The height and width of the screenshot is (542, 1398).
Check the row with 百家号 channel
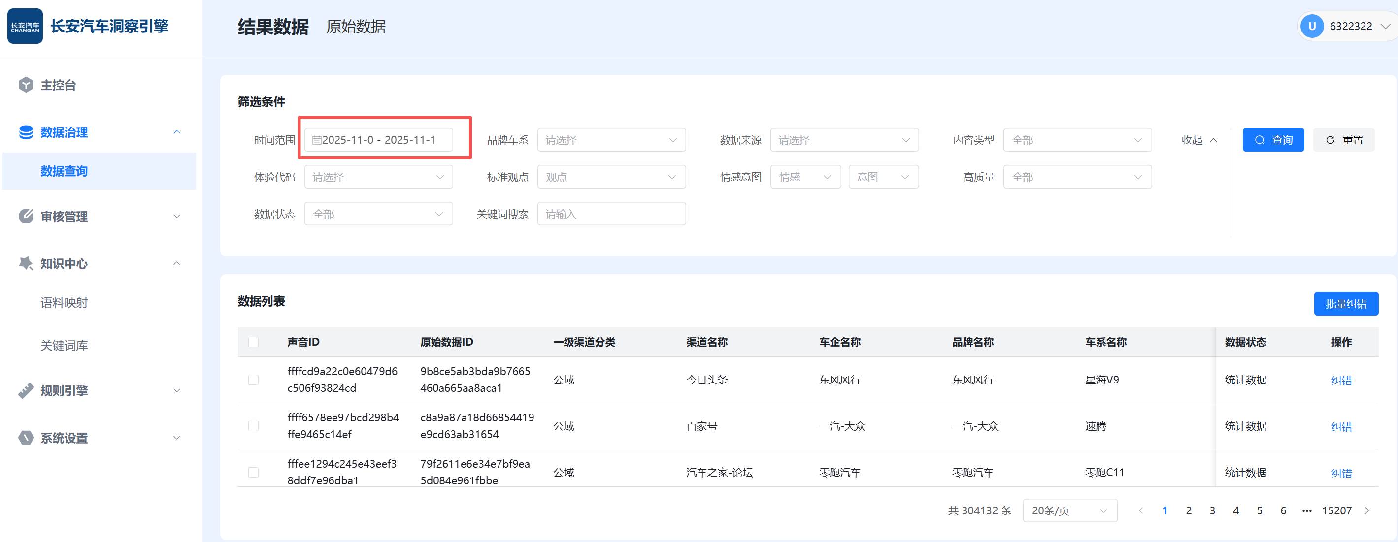point(253,426)
